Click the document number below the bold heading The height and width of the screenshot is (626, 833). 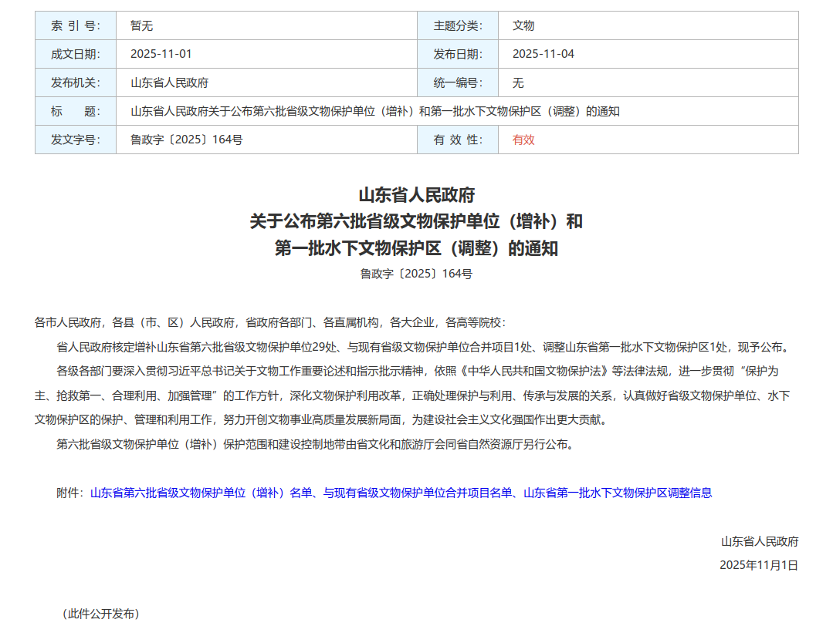416,274
